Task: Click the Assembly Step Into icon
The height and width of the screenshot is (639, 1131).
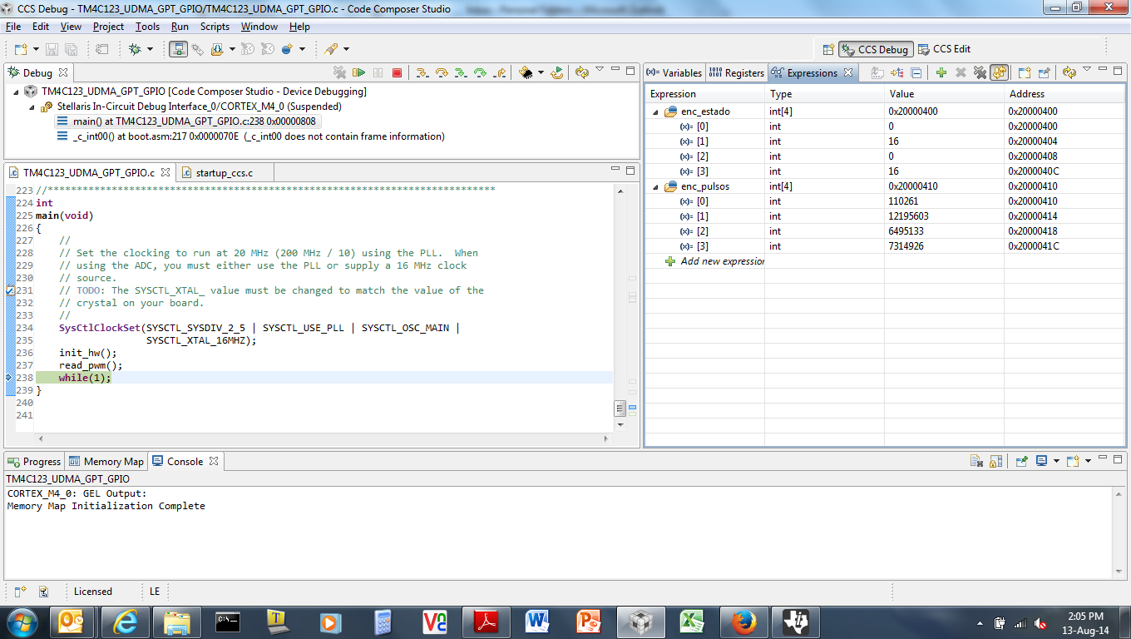Action: click(x=461, y=73)
